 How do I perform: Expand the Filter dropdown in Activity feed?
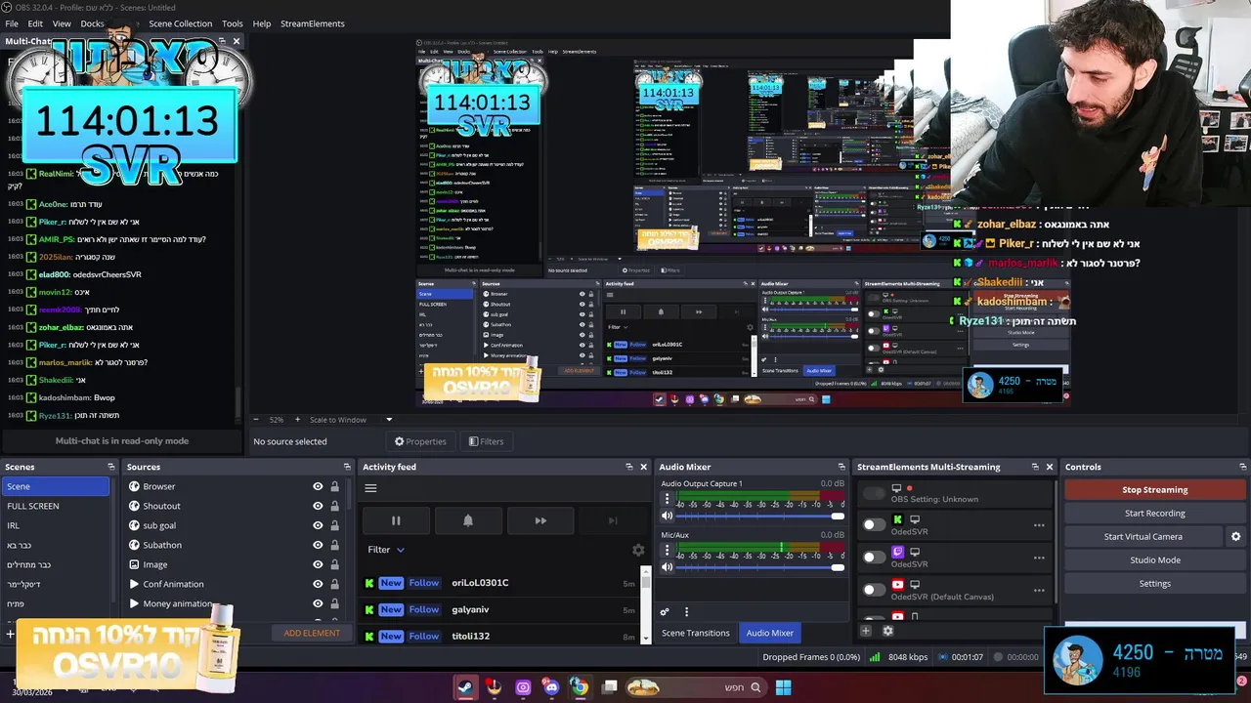[386, 550]
